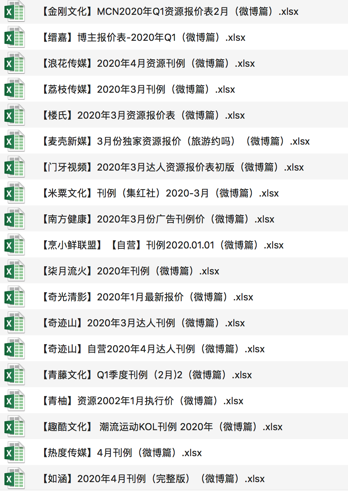Select the Excel icon for 楼氏 报价表
348x491 pixels.
click(14, 115)
